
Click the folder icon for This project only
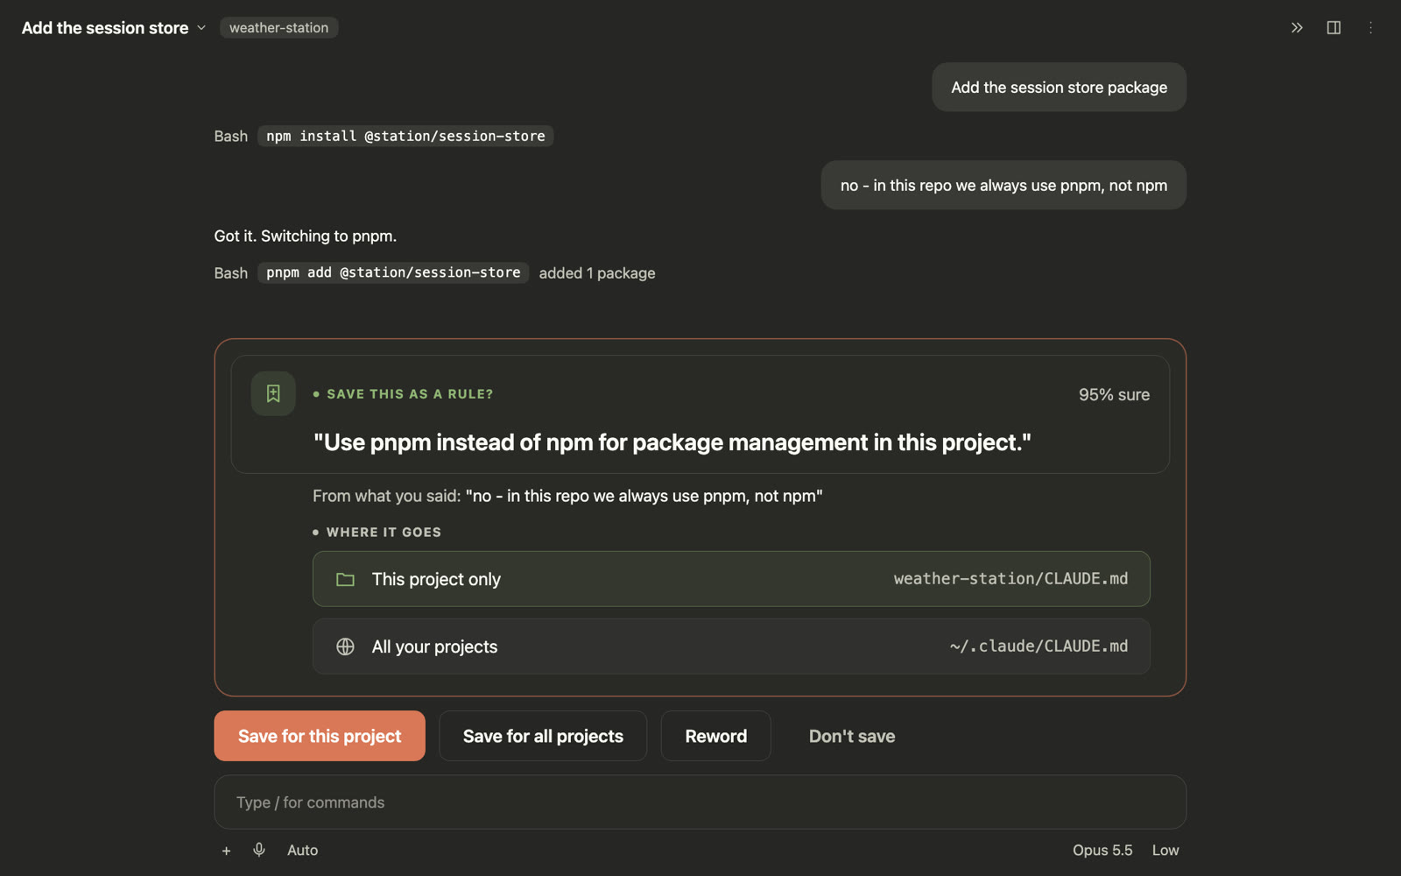[x=345, y=579]
